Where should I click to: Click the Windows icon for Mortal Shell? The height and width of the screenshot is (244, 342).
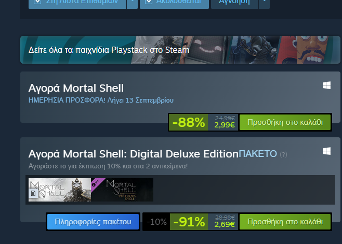(x=326, y=85)
